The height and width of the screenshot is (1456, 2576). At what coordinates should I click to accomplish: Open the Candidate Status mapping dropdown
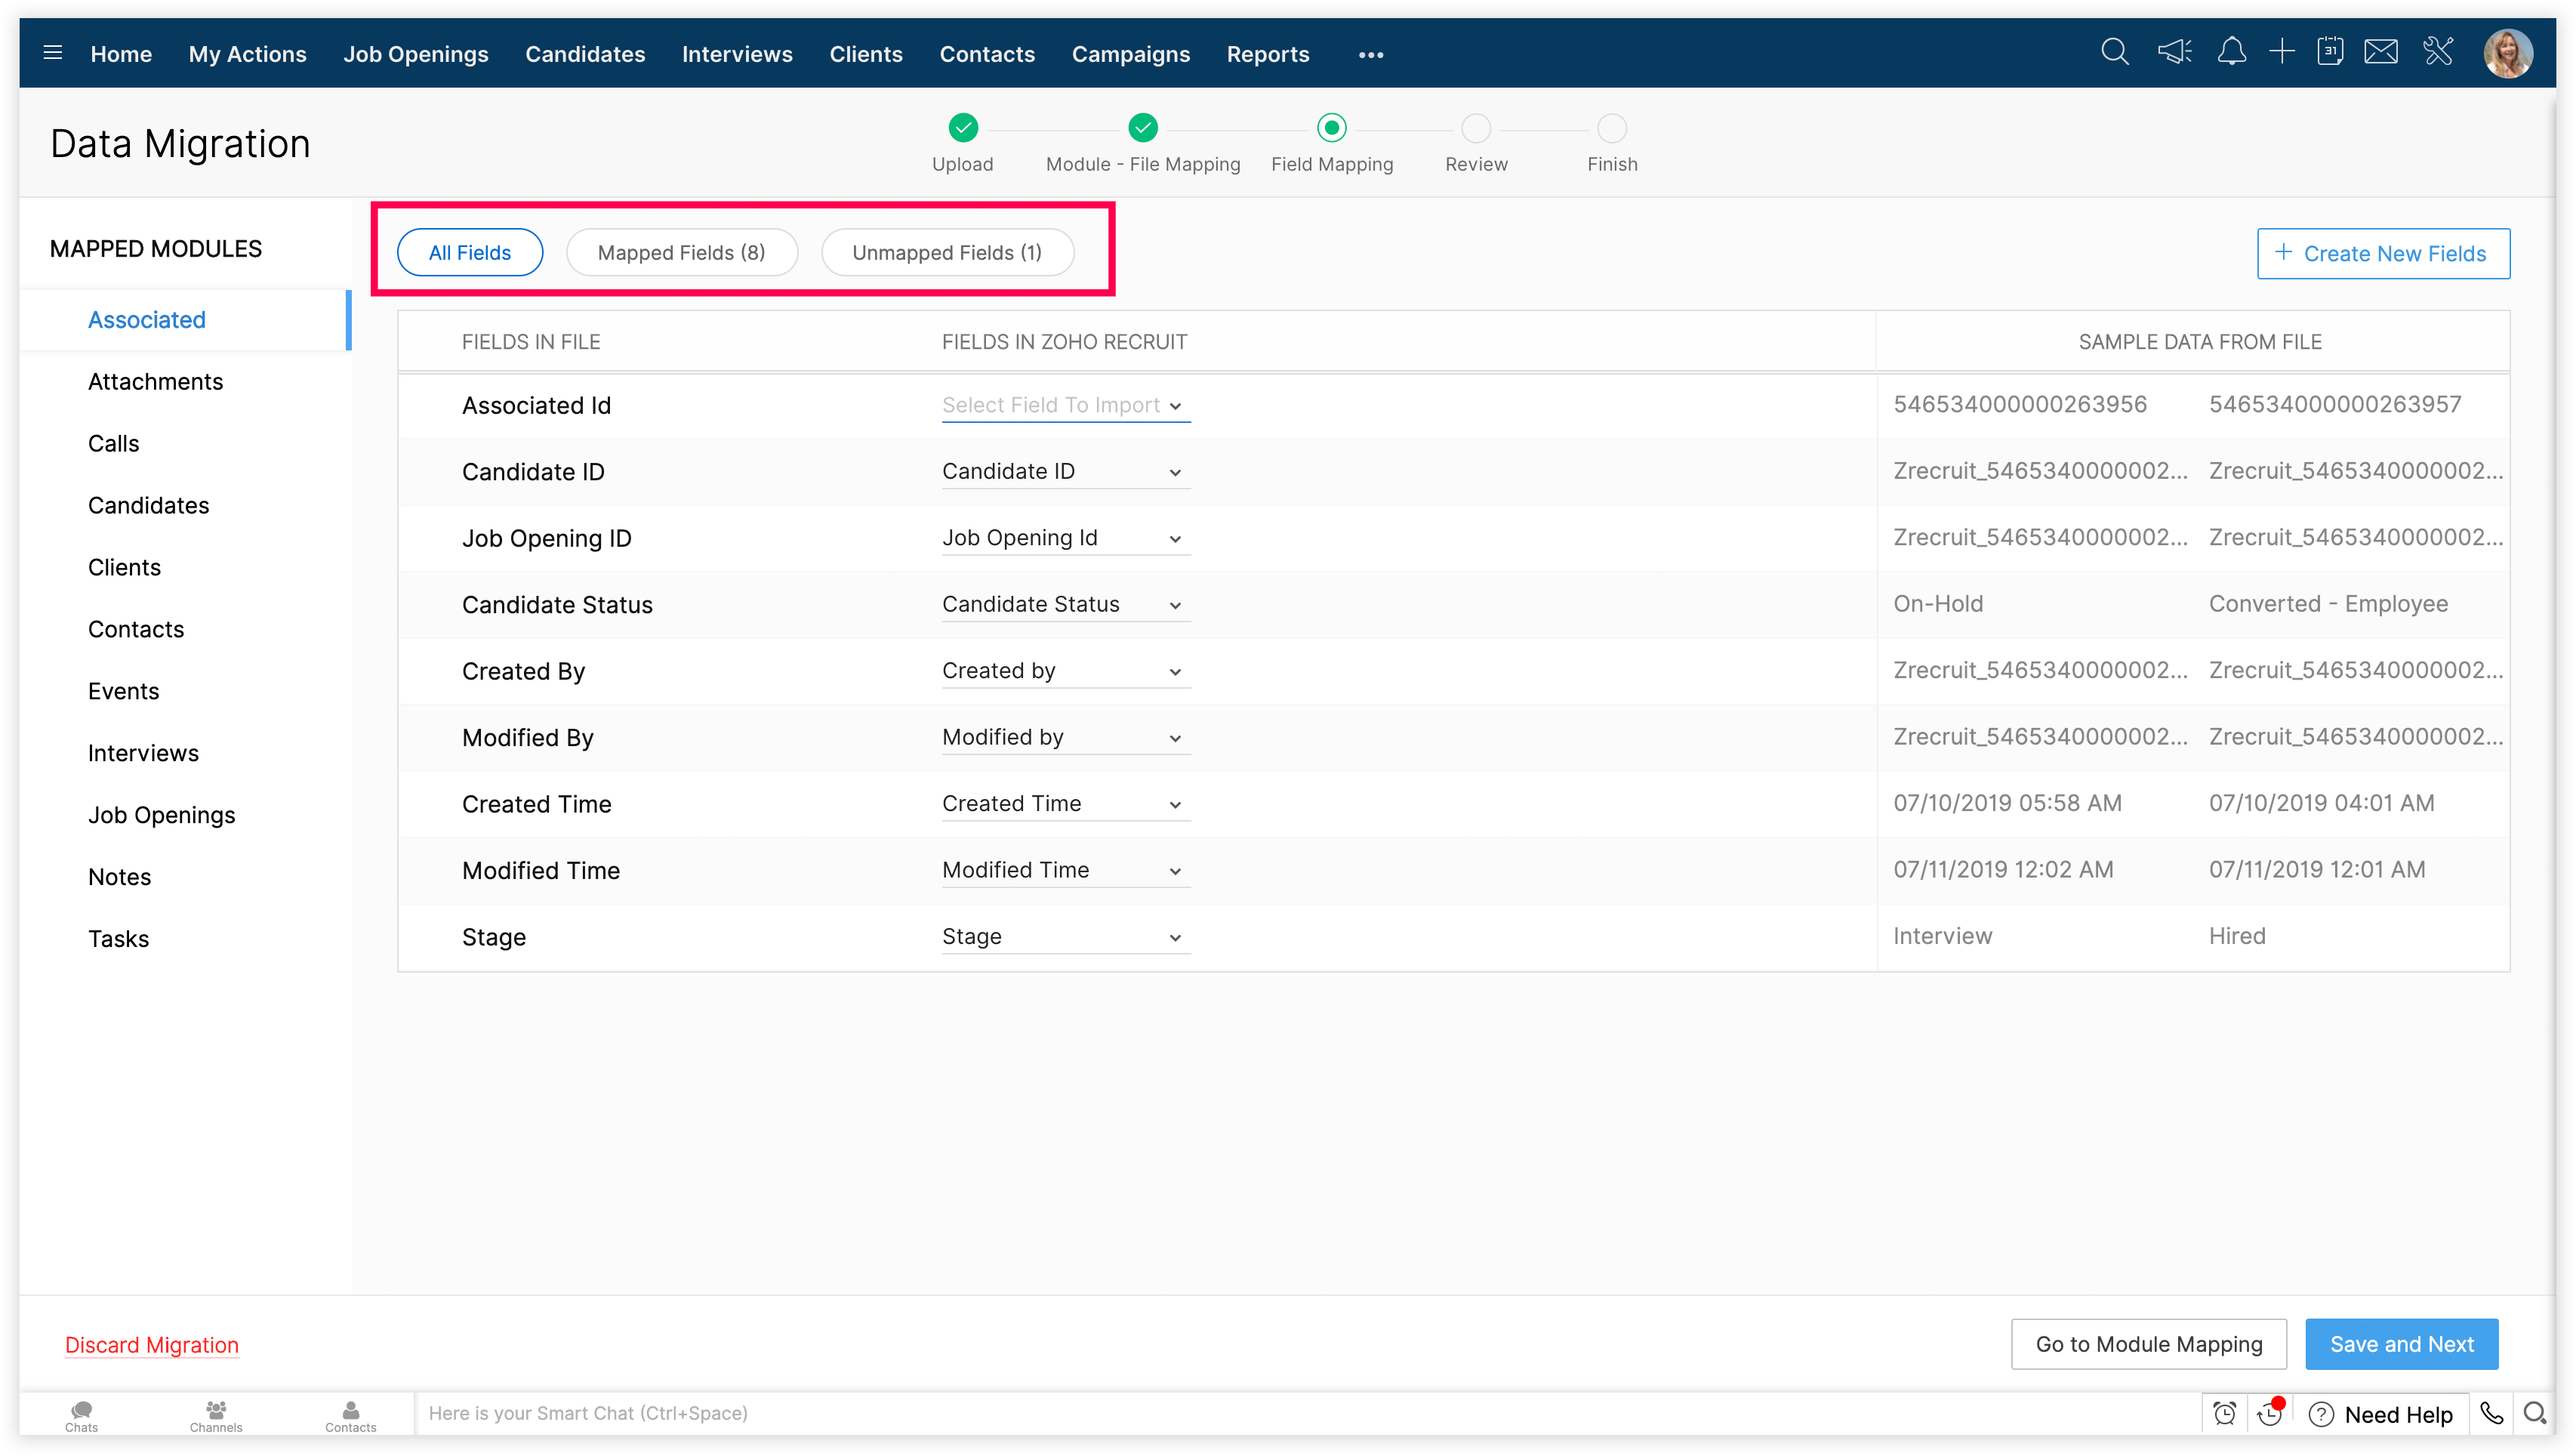click(x=1065, y=605)
